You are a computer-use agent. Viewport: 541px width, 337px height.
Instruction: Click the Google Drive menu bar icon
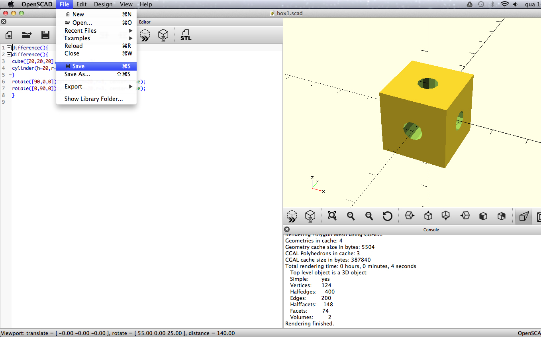(x=469, y=4)
